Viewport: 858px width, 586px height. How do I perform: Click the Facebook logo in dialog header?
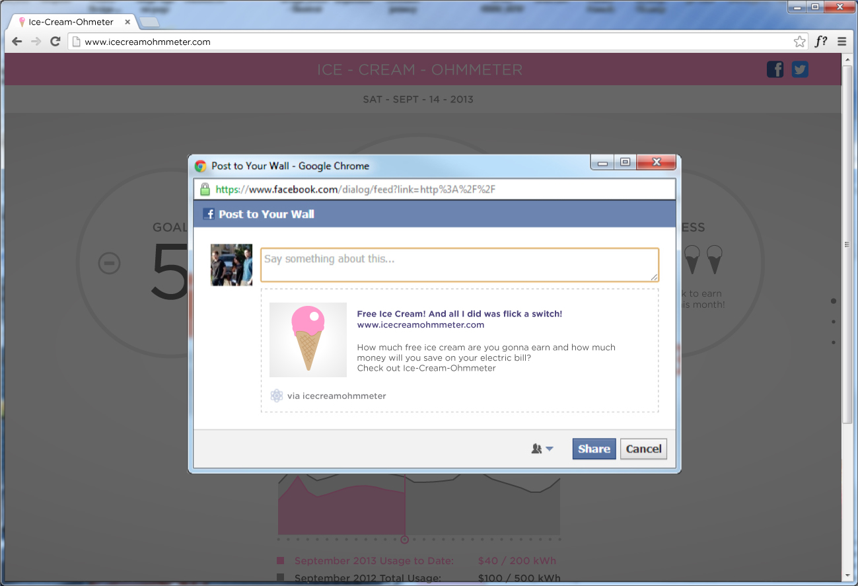tap(209, 214)
